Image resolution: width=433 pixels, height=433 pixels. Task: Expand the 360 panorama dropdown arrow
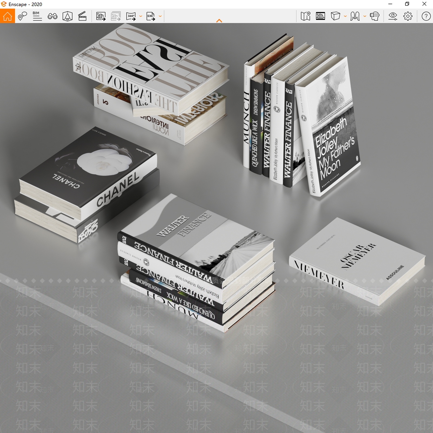coord(140,16)
